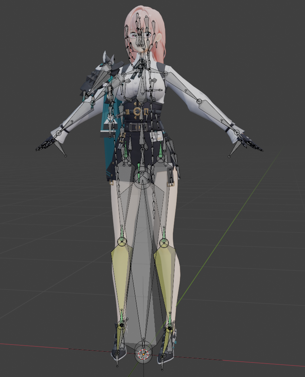
Task: Click the gold ring buckle on the corset
Action: 137,111
